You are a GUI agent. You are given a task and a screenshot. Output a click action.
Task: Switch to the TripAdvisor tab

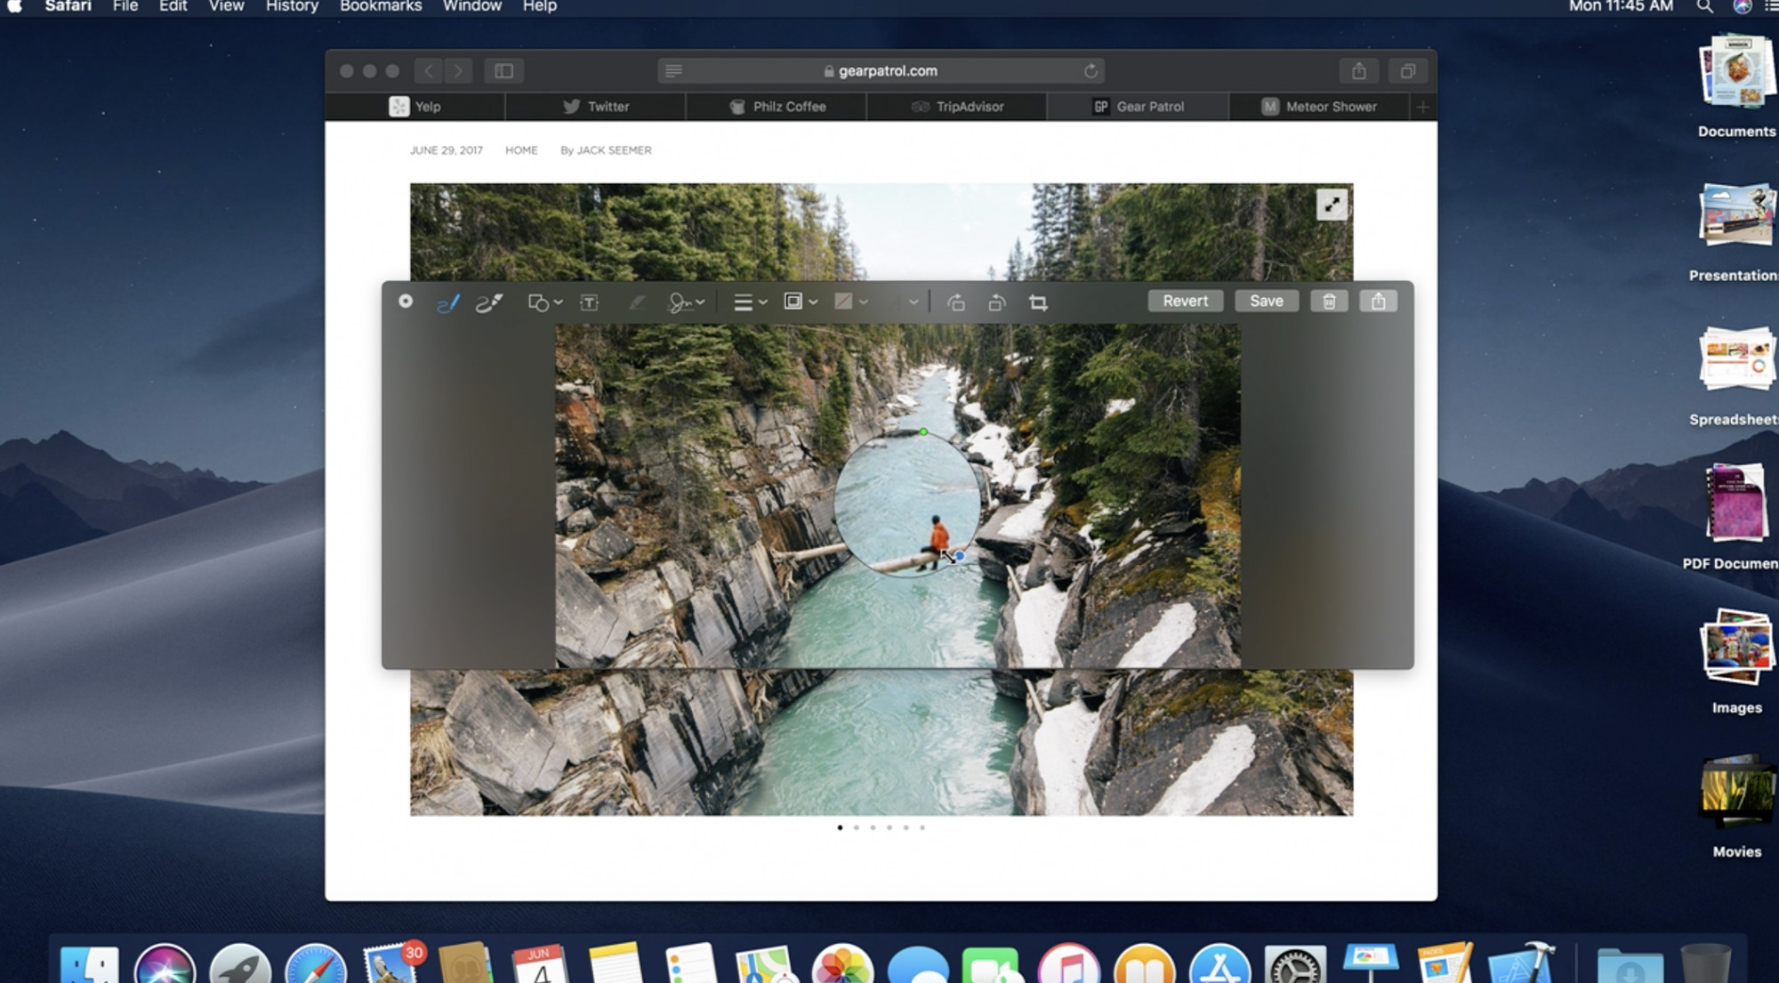[957, 107]
